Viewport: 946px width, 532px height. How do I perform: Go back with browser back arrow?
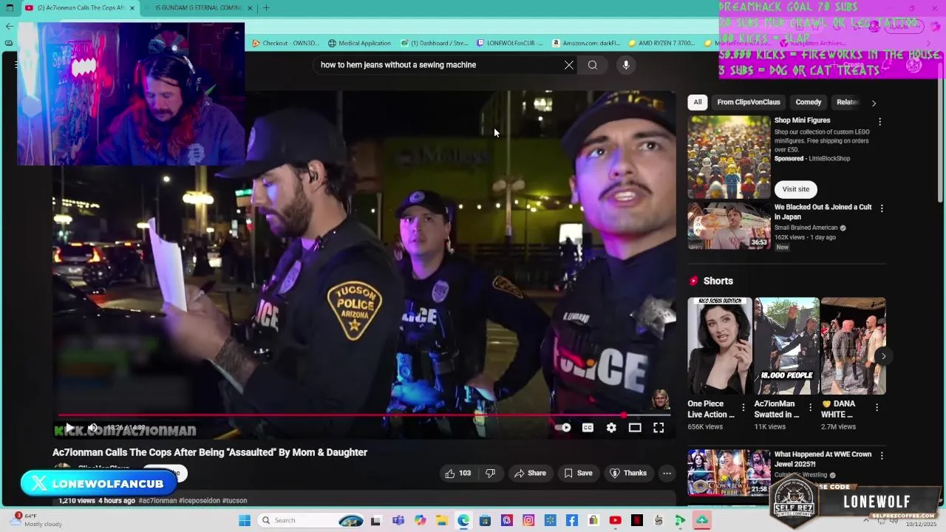(x=9, y=26)
